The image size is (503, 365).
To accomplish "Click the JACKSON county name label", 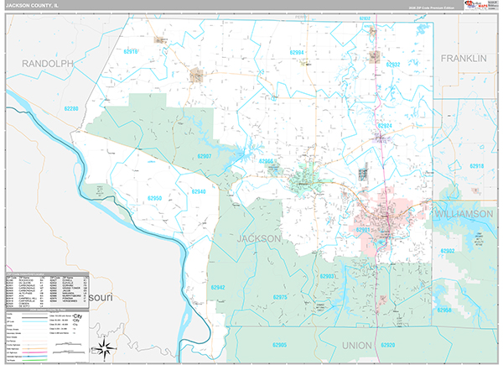I will coord(259,238).
